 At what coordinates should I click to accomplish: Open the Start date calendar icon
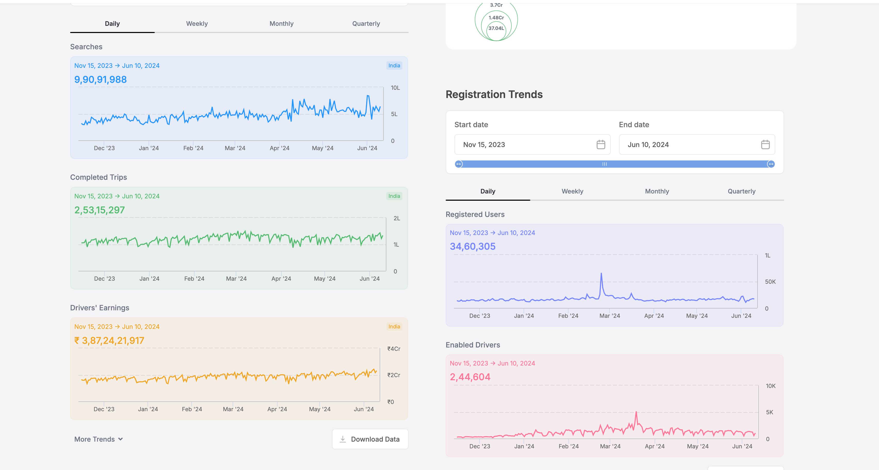coord(600,144)
